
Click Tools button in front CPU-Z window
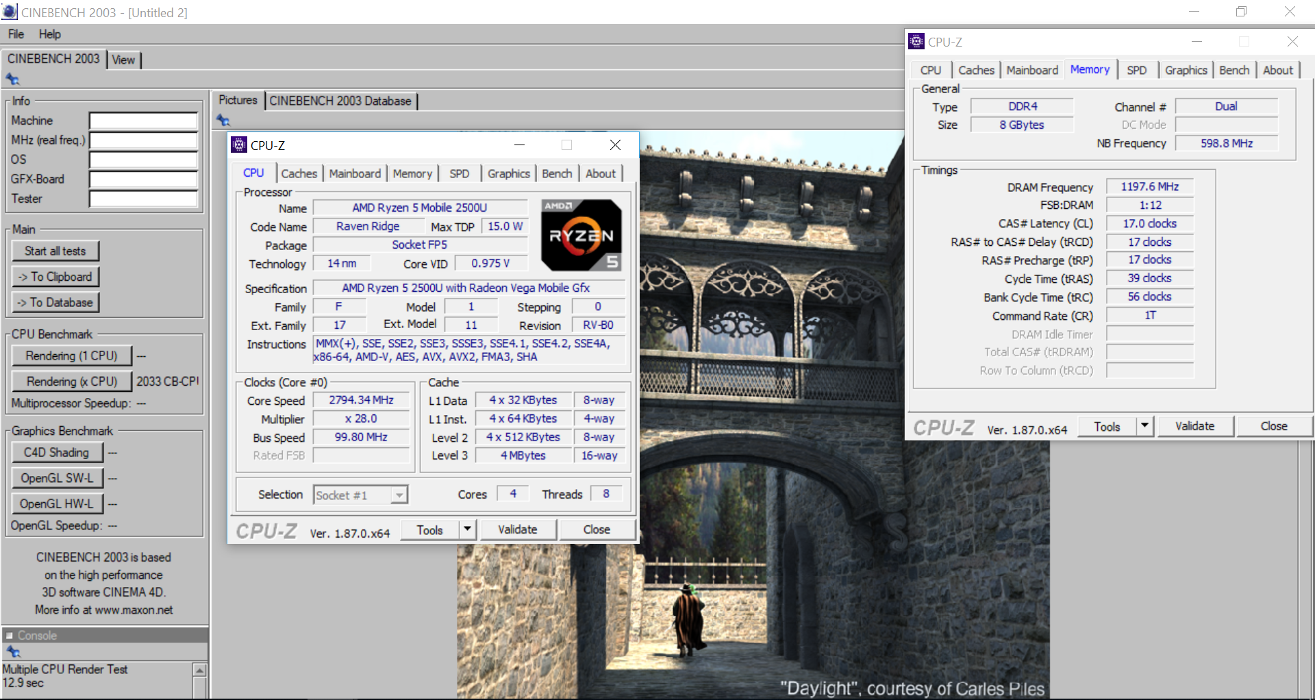430,529
